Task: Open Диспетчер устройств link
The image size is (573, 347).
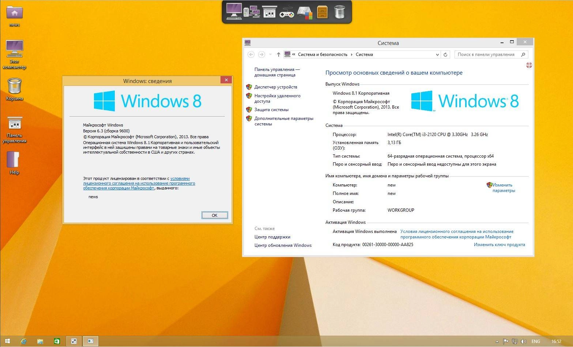Action: coord(276,87)
